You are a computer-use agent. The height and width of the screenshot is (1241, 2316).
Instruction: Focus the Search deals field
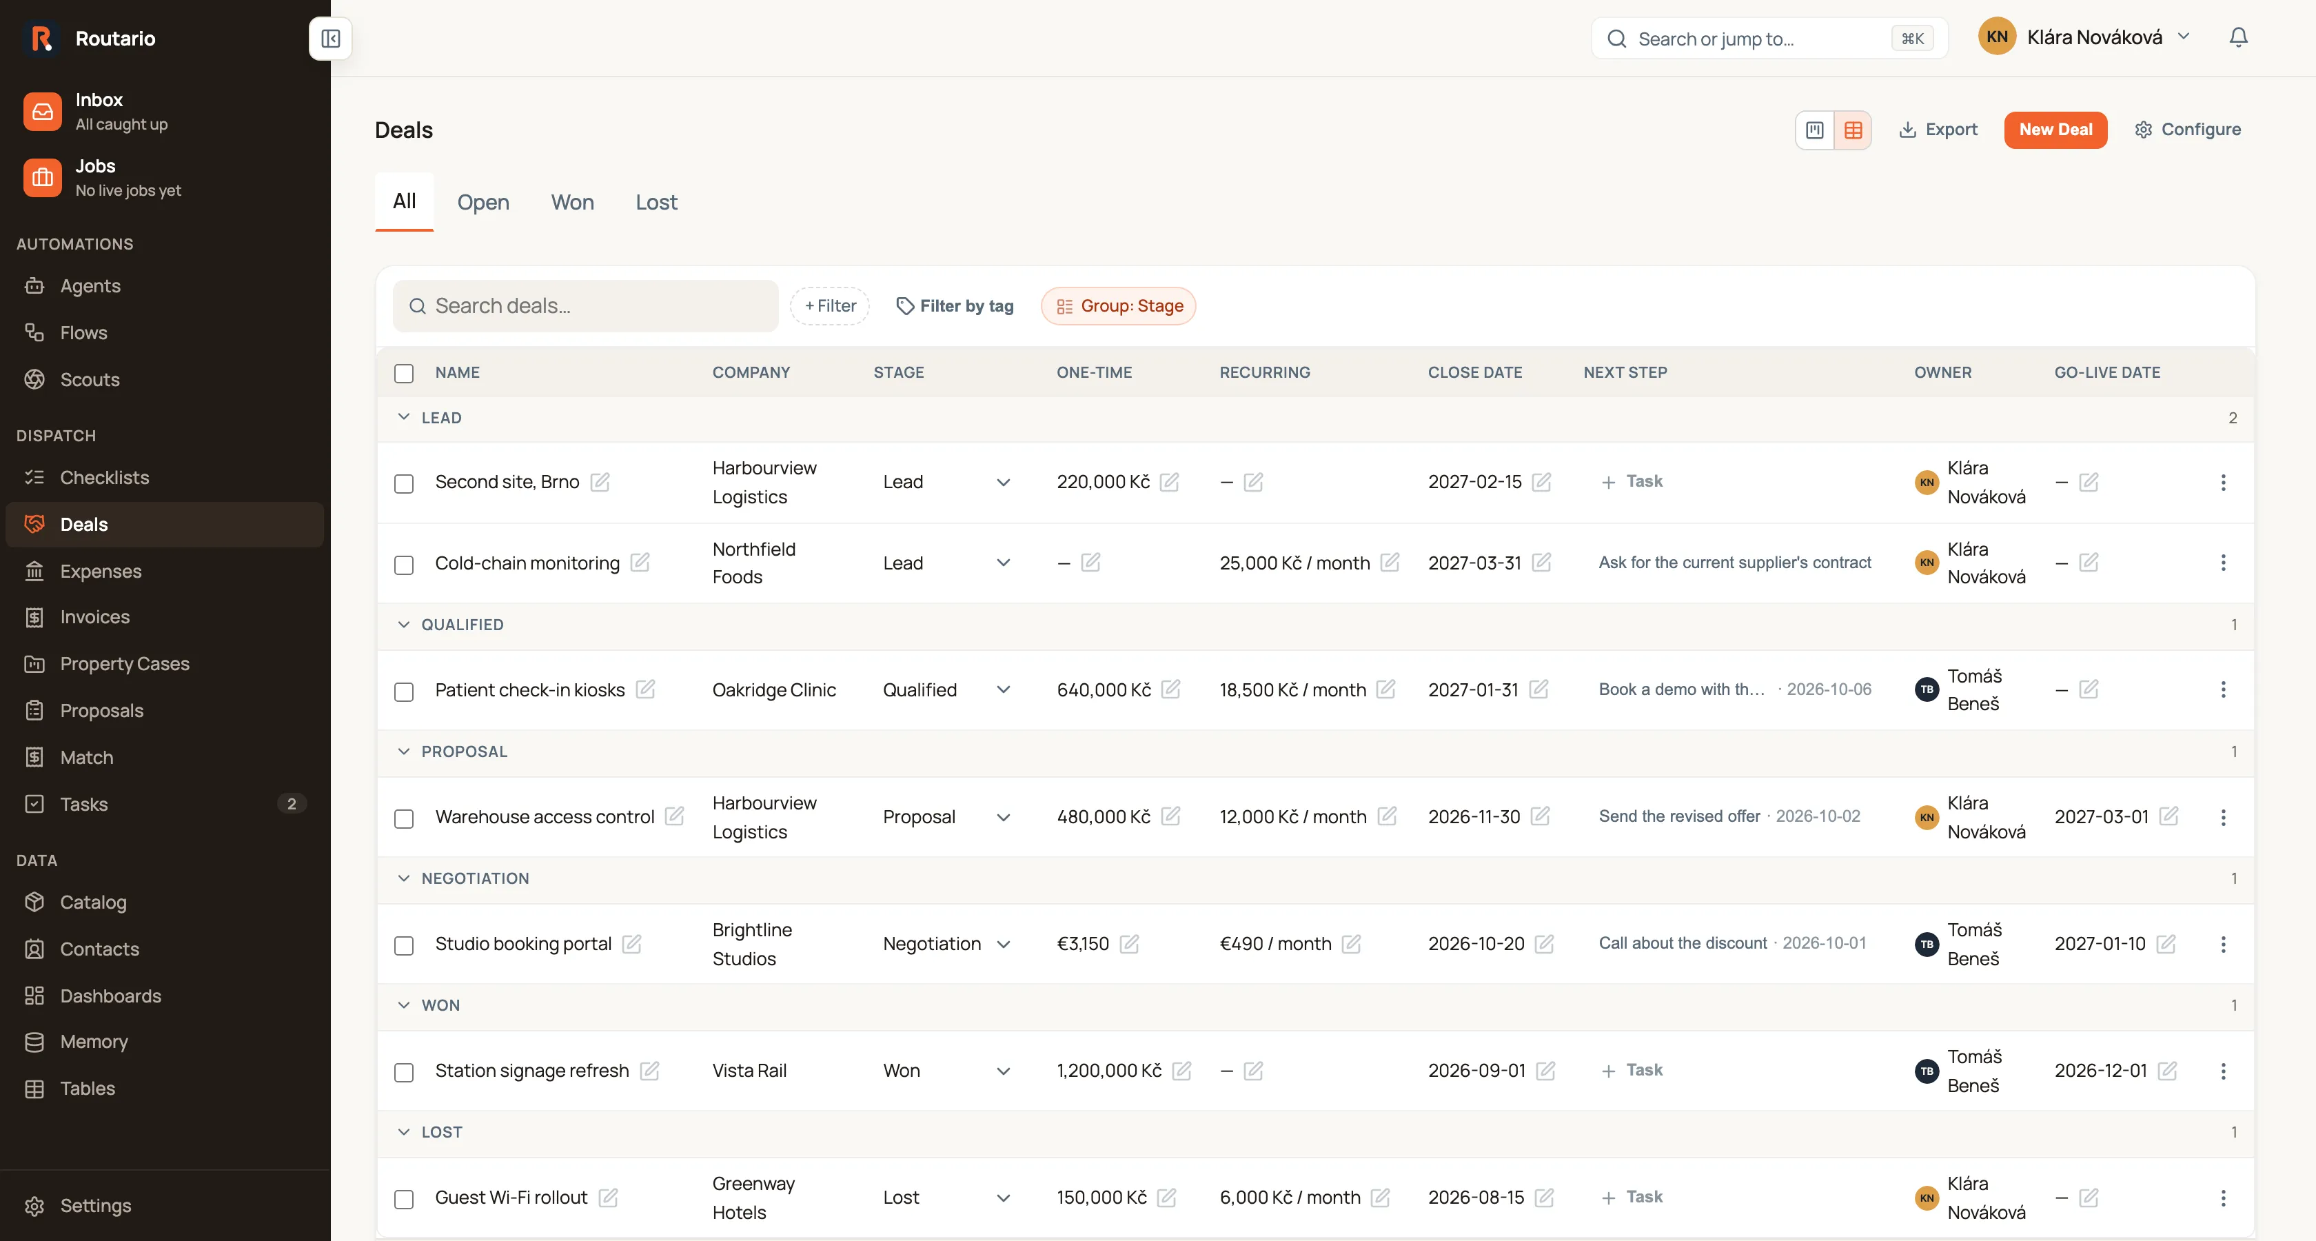pyautogui.click(x=585, y=305)
